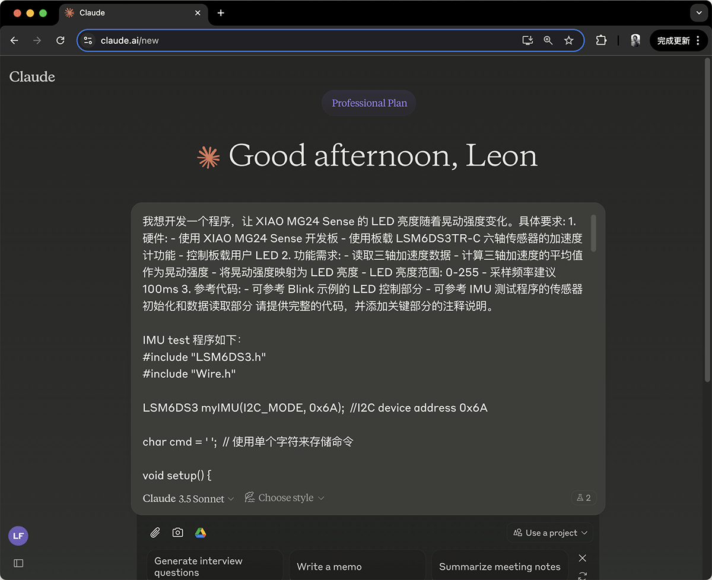Open a new browser tab

point(221,13)
